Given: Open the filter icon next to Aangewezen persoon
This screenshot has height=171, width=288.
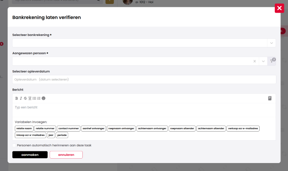Looking at the screenshot, I should [x=272, y=61].
